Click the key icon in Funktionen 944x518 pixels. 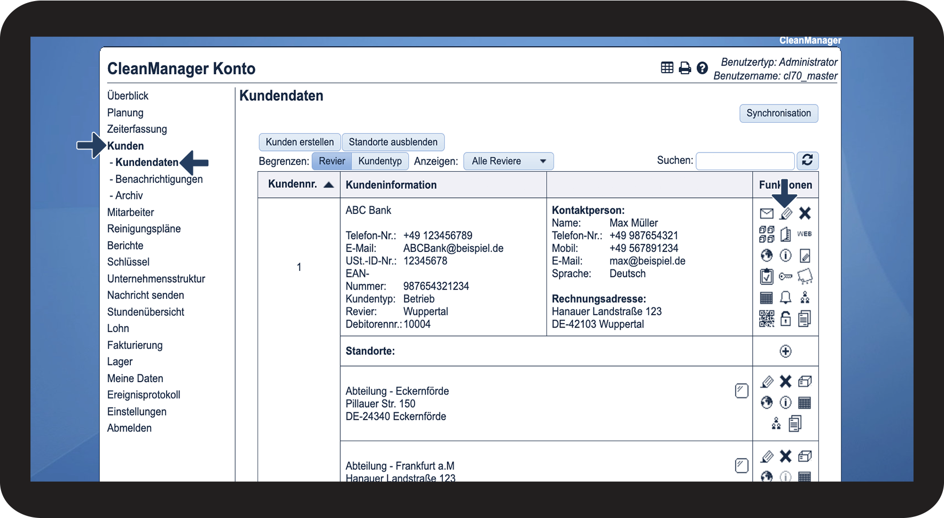click(785, 276)
